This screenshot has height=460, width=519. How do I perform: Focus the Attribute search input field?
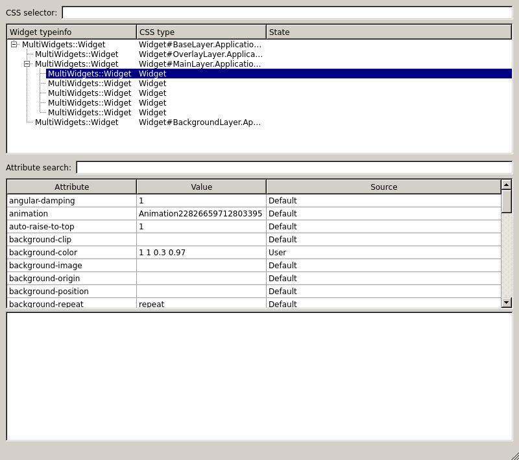[295, 168]
